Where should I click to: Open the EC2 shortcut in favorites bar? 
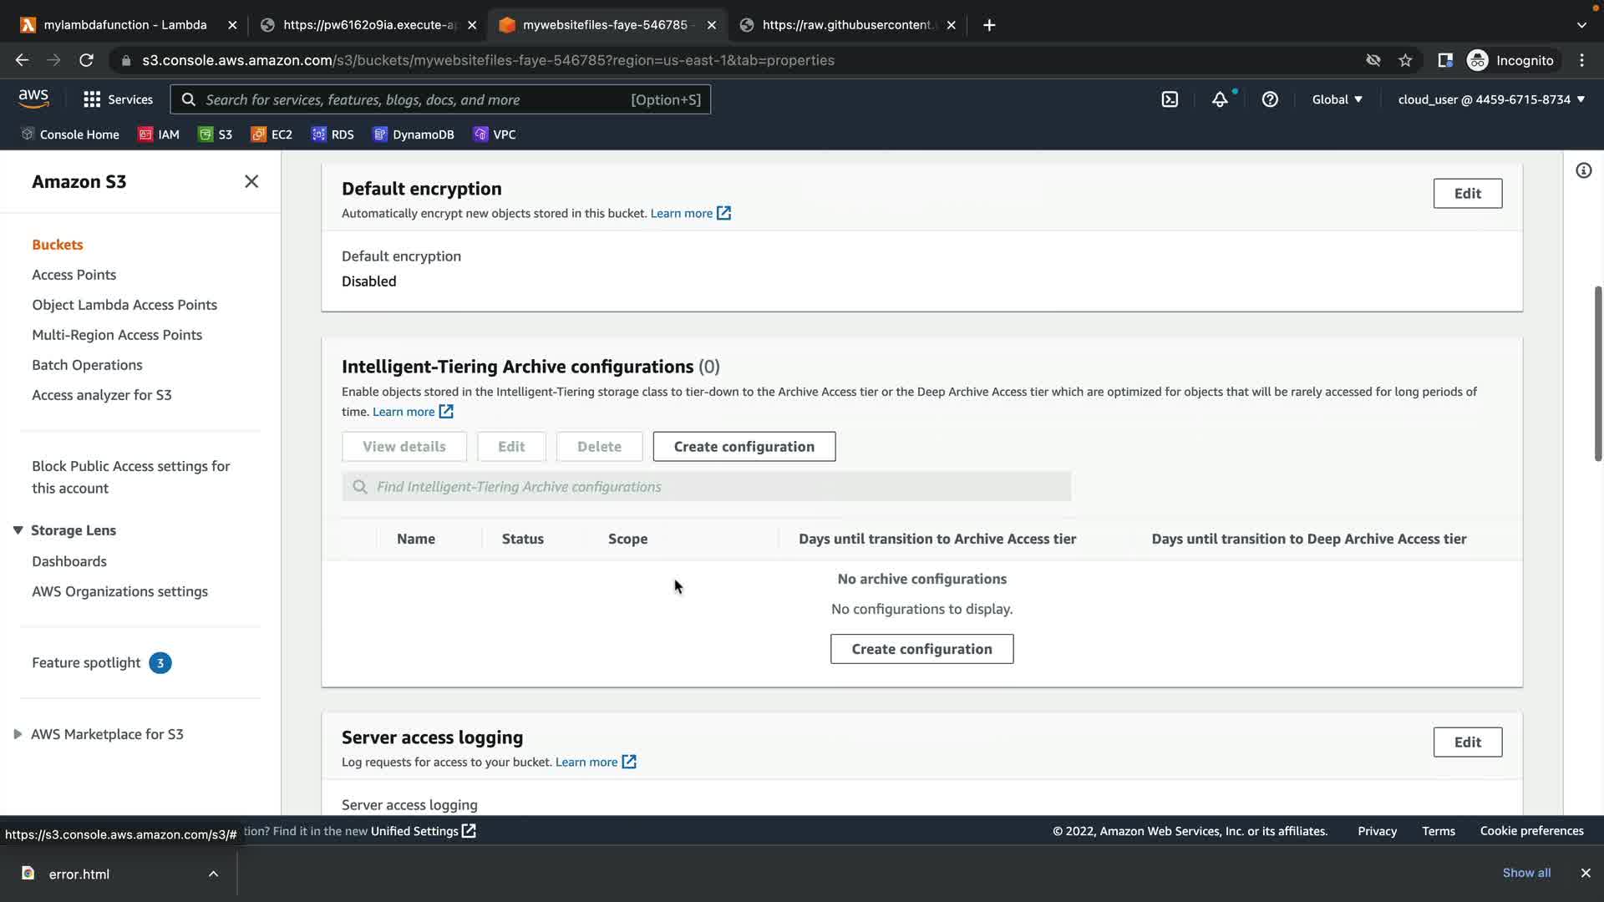[272, 134]
